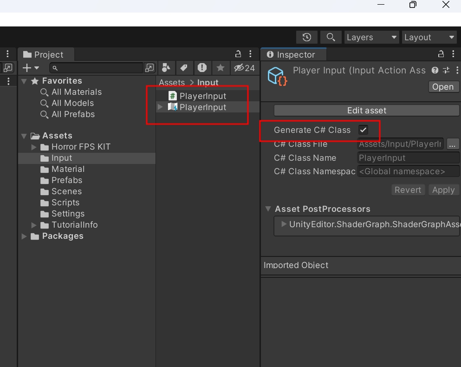Select the Settings folder
This screenshot has width=461, height=367.
click(x=68, y=214)
